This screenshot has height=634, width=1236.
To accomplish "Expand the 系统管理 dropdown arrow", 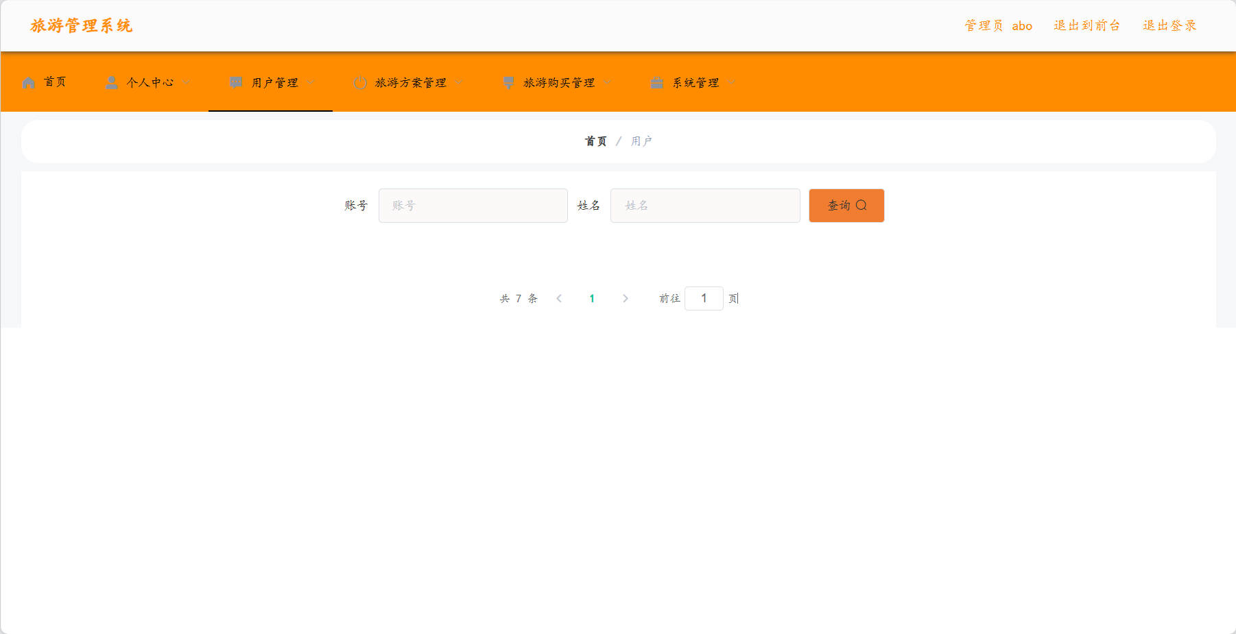I will click(x=731, y=83).
